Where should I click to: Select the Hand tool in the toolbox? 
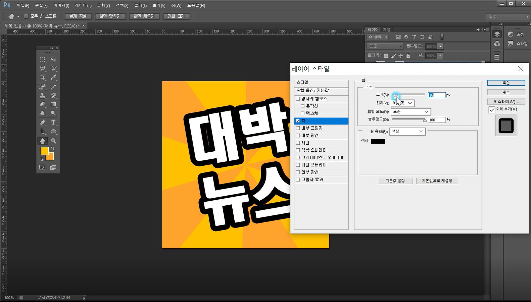click(x=42, y=141)
